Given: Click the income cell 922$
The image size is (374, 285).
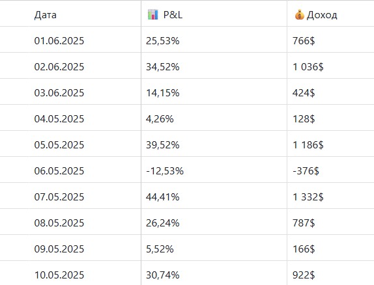Looking at the screenshot, I should click(304, 275).
